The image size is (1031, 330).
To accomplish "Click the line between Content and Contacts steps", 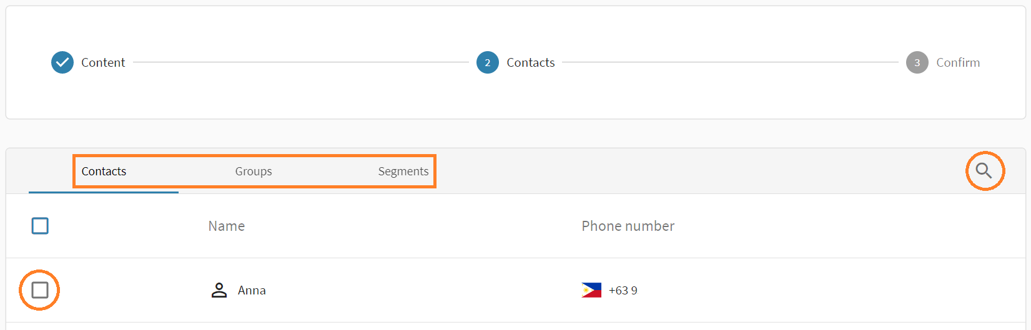I will click(x=300, y=62).
